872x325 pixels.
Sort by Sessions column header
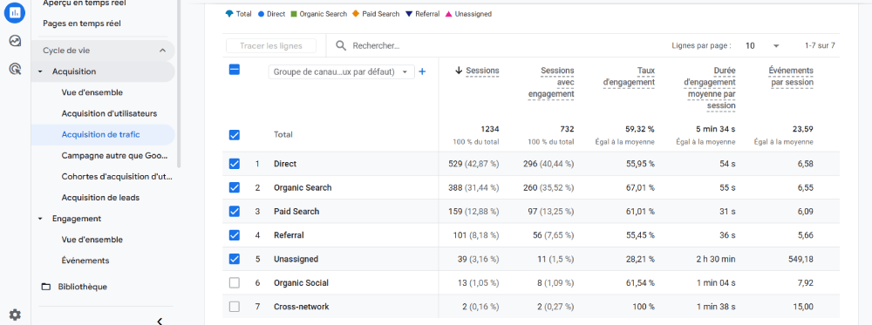482,71
